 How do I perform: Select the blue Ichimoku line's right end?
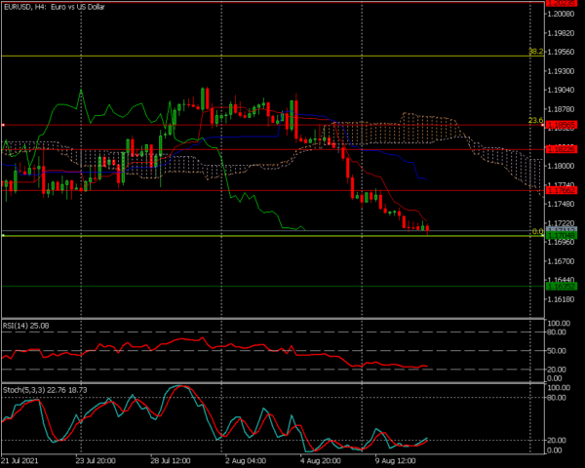coord(423,179)
